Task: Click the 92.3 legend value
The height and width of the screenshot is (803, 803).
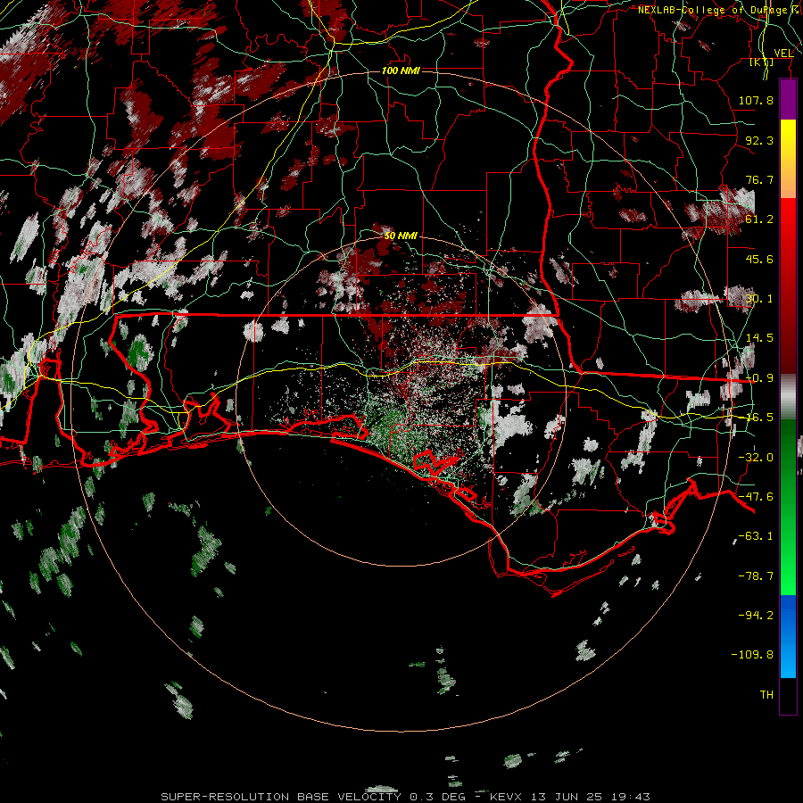Action: pos(759,140)
